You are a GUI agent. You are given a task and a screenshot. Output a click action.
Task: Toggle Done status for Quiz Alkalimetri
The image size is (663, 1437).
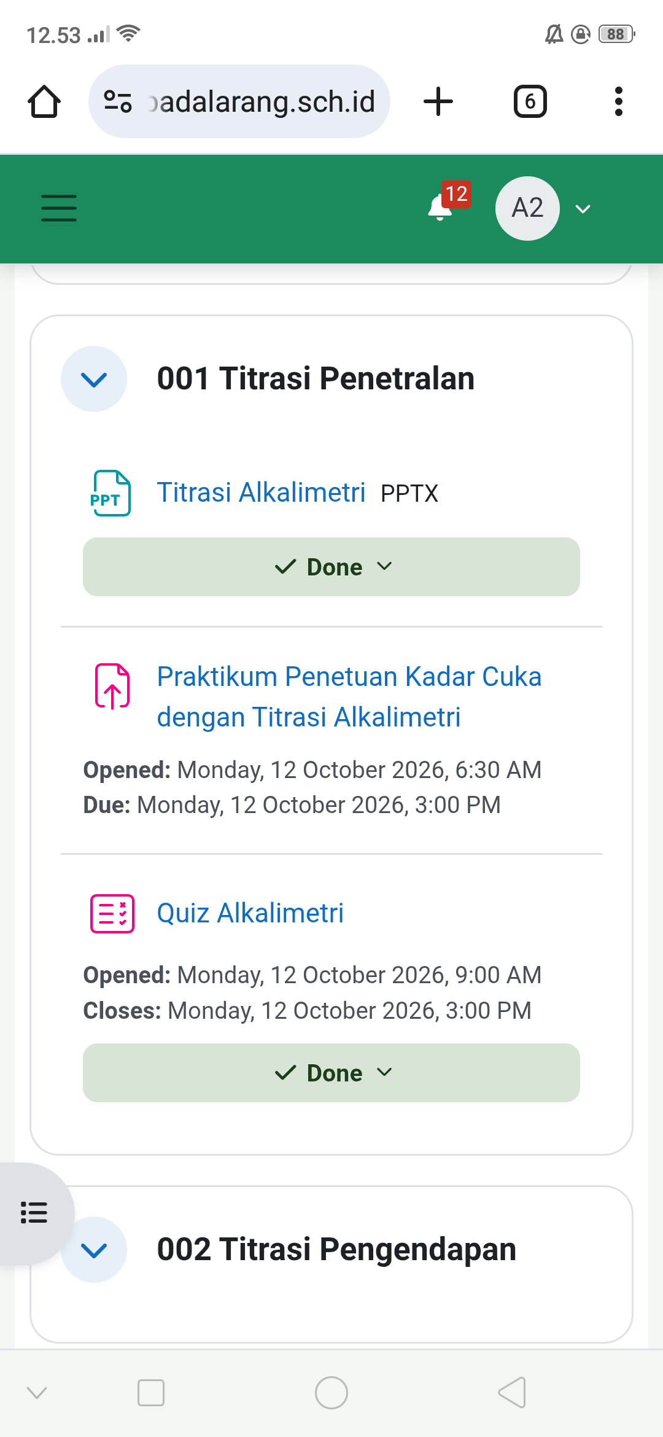331,1073
